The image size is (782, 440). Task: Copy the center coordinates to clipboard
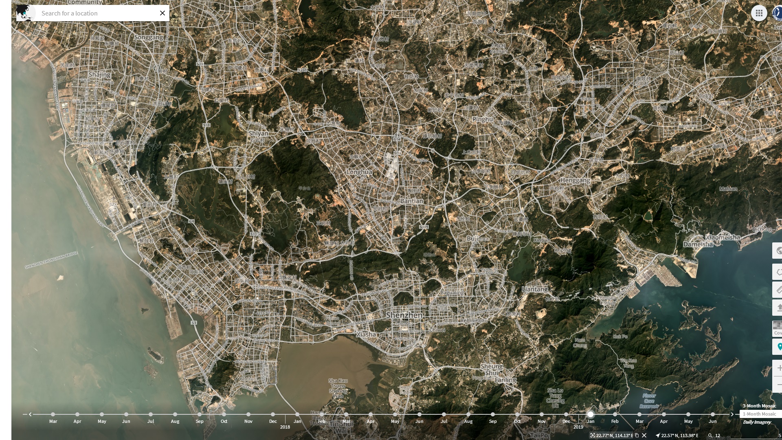pyautogui.click(x=637, y=436)
